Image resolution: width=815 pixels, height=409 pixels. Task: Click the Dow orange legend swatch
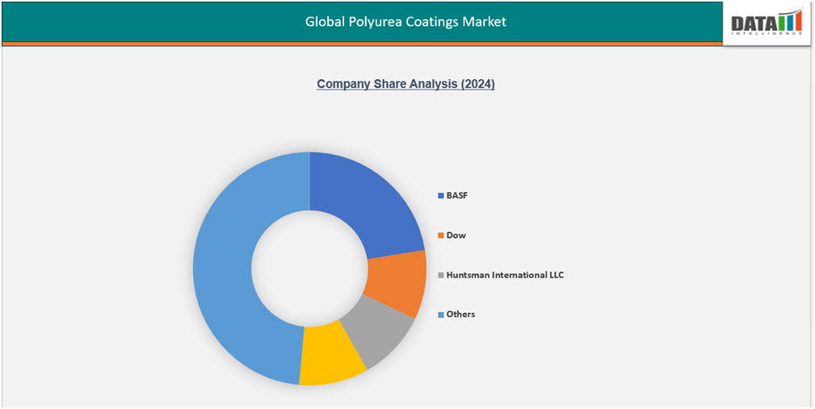tap(441, 236)
